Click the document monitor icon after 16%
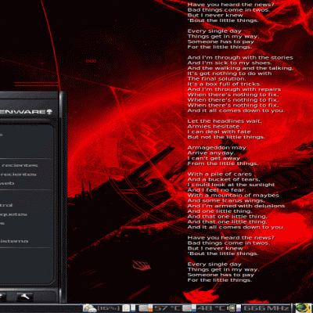This screenshot has width=313, height=313. coord(129,308)
